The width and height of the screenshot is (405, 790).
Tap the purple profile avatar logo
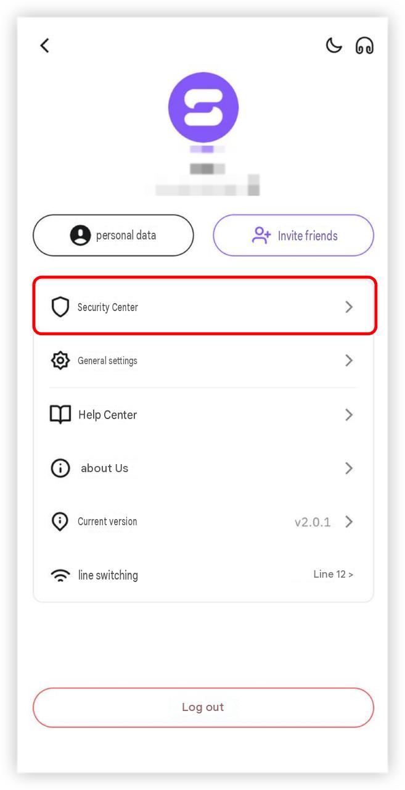pos(203,107)
